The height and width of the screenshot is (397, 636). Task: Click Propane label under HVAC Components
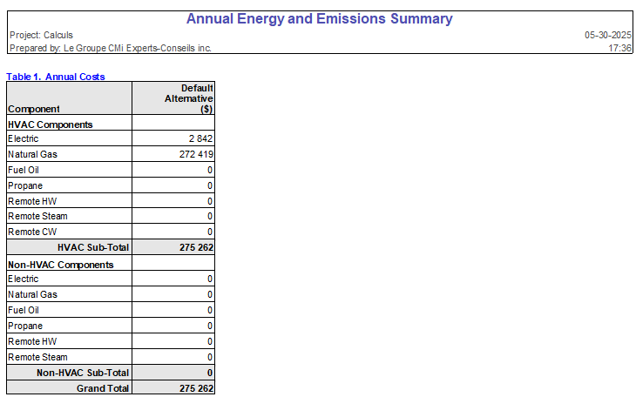click(24, 185)
